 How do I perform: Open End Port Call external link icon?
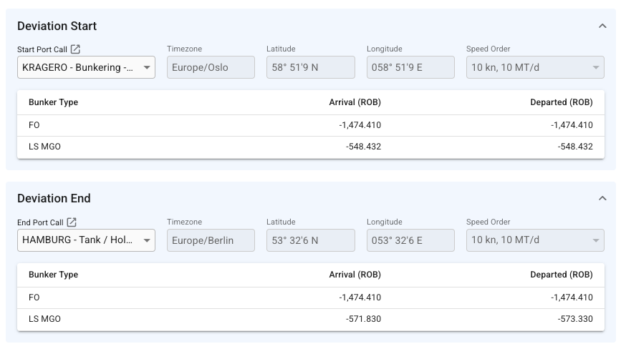[x=72, y=222]
